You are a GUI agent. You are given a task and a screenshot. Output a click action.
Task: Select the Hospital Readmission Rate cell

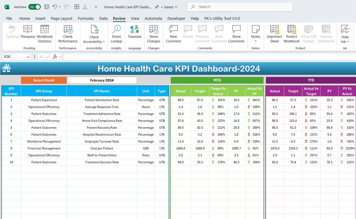click(102, 134)
